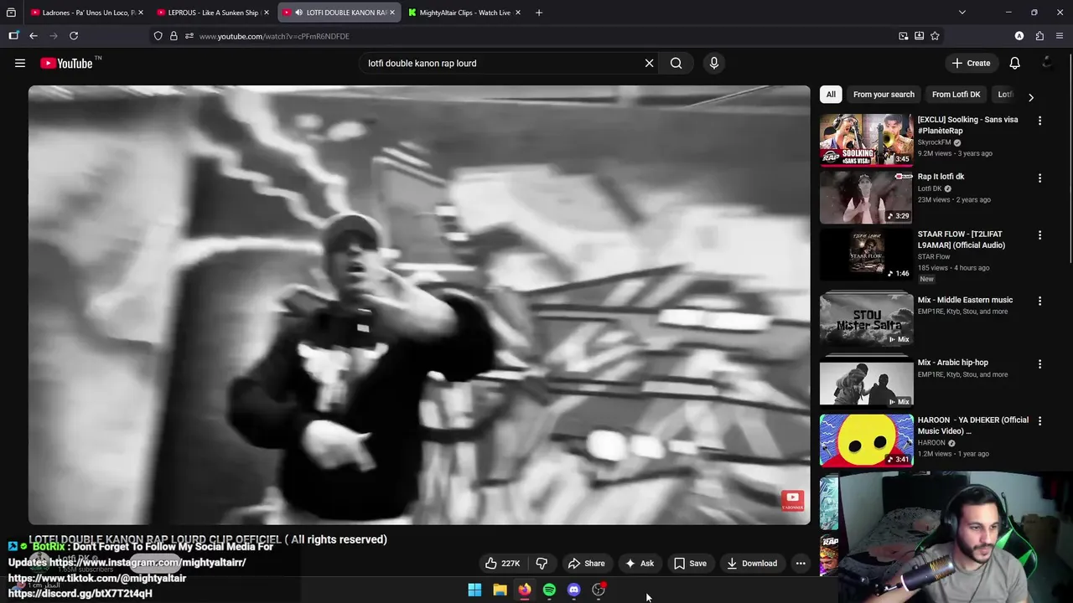
Task: Click the search magnifier button
Action: (x=676, y=63)
